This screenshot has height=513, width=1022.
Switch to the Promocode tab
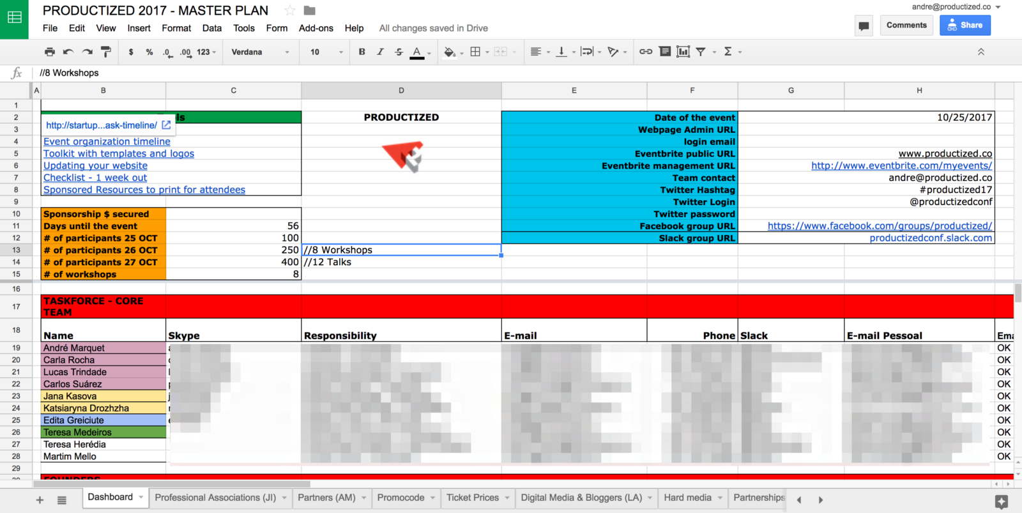[x=400, y=498]
